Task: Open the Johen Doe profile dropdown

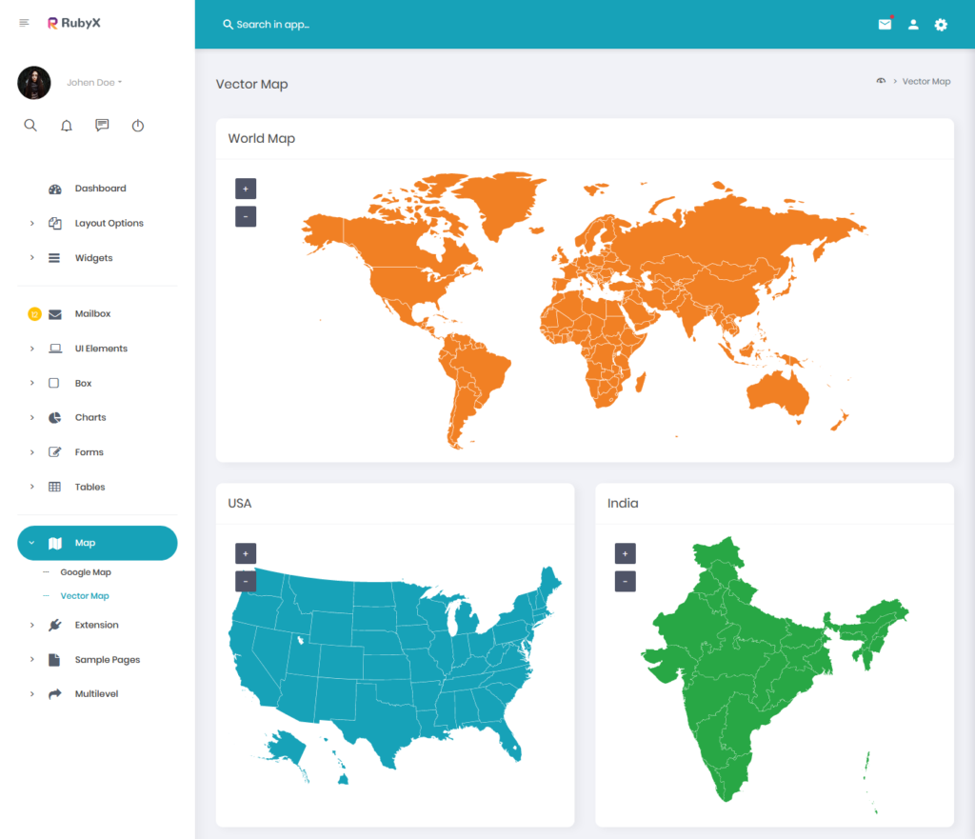Action: coord(93,82)
